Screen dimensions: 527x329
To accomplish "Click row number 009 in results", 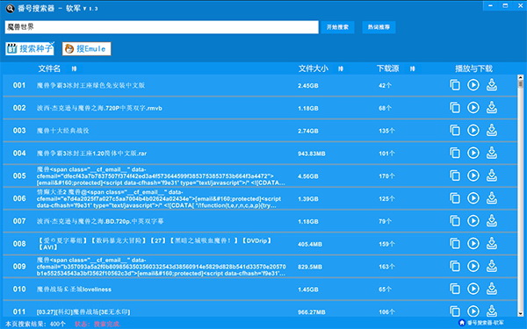I will tap(19, 267).
